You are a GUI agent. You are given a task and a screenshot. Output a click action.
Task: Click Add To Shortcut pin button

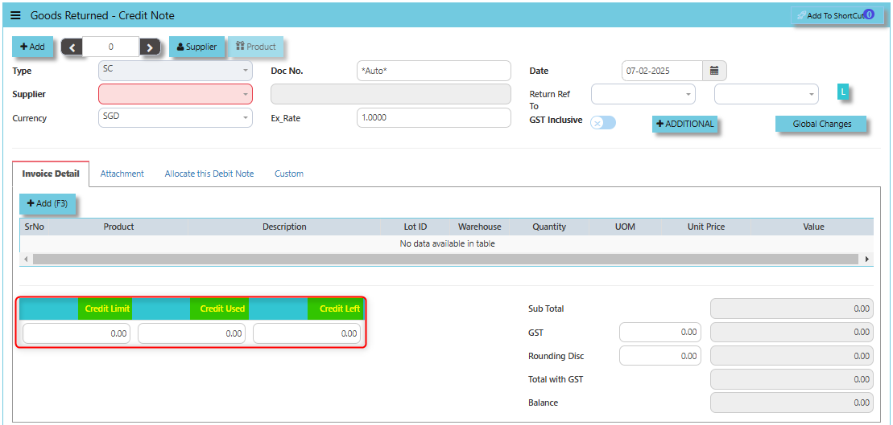[x=837, y=15]
